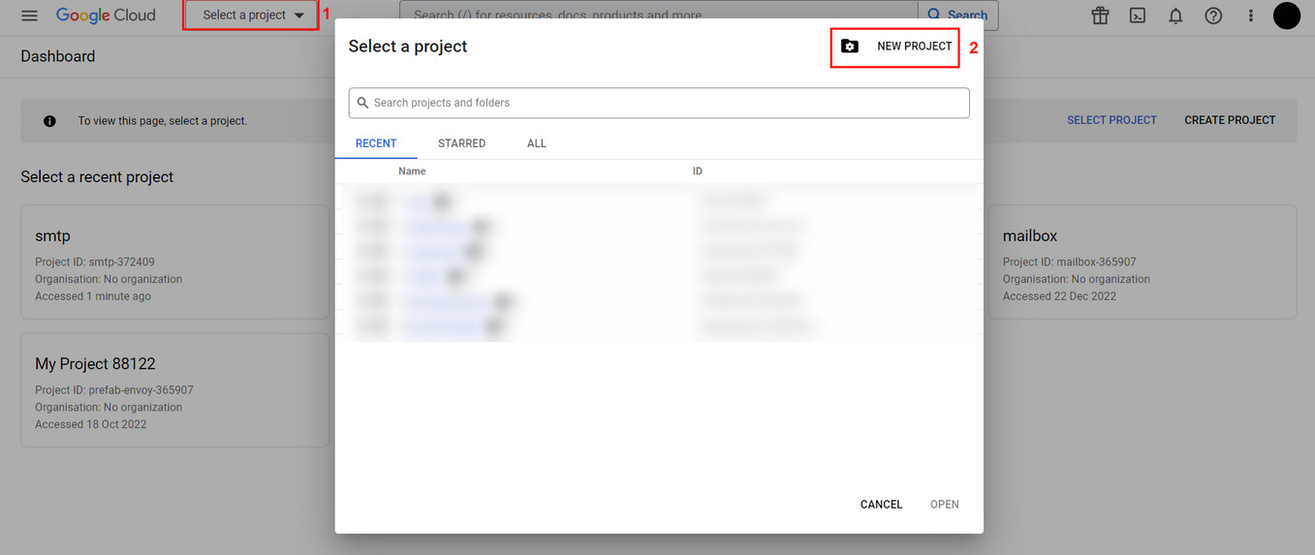This screenshot has width=1315, height=555.
Task: Click CANCEL in the dialog
Action: (x=881, y=505)
